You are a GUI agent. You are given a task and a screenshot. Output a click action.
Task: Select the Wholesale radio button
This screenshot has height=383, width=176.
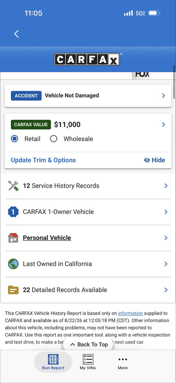pyautogui.click(x=53, y=139)
